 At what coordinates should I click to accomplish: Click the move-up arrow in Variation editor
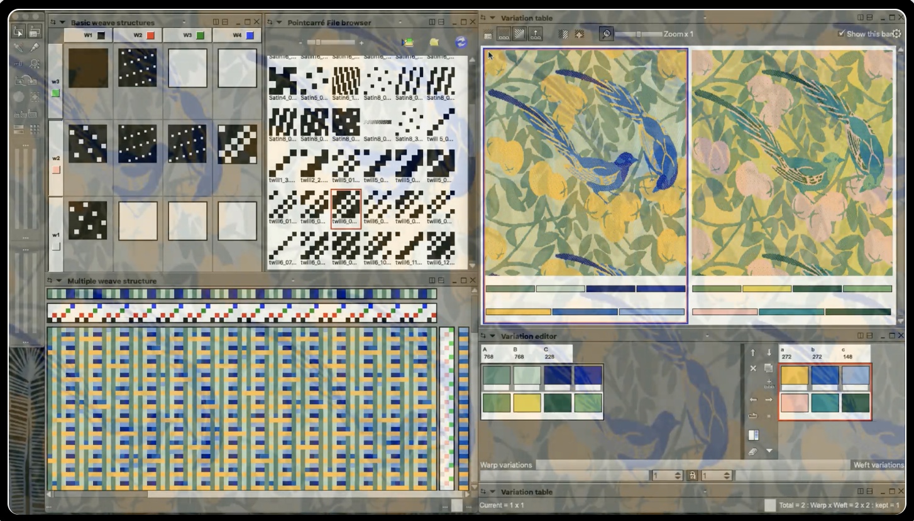(x=753, y=353)
